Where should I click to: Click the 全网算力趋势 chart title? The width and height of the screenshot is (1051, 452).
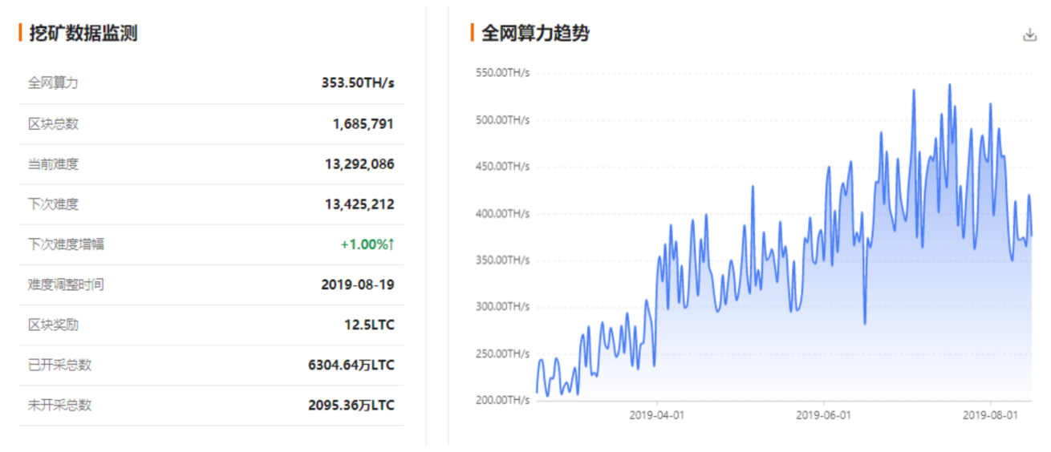click(x=535, y=33)
